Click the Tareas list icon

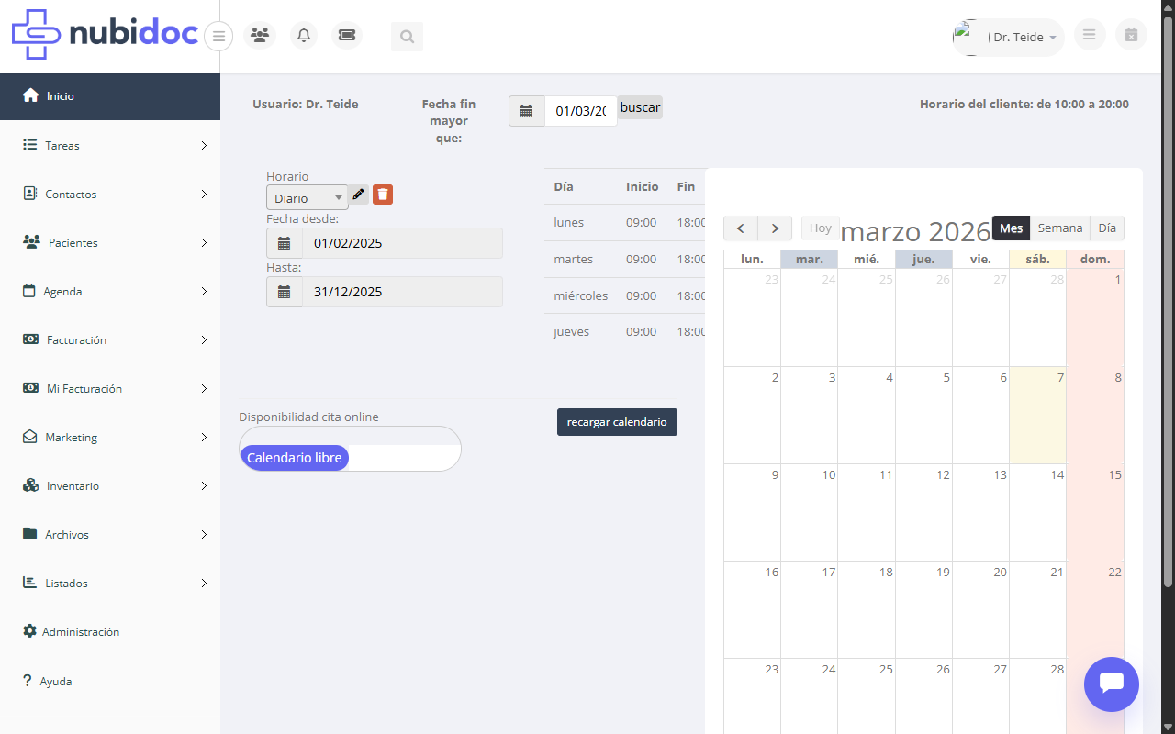(29, 145)
